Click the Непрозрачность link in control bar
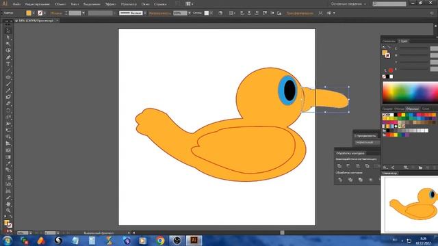The width and height of the screenshot is (438, 246). click(x=159, y=13)
